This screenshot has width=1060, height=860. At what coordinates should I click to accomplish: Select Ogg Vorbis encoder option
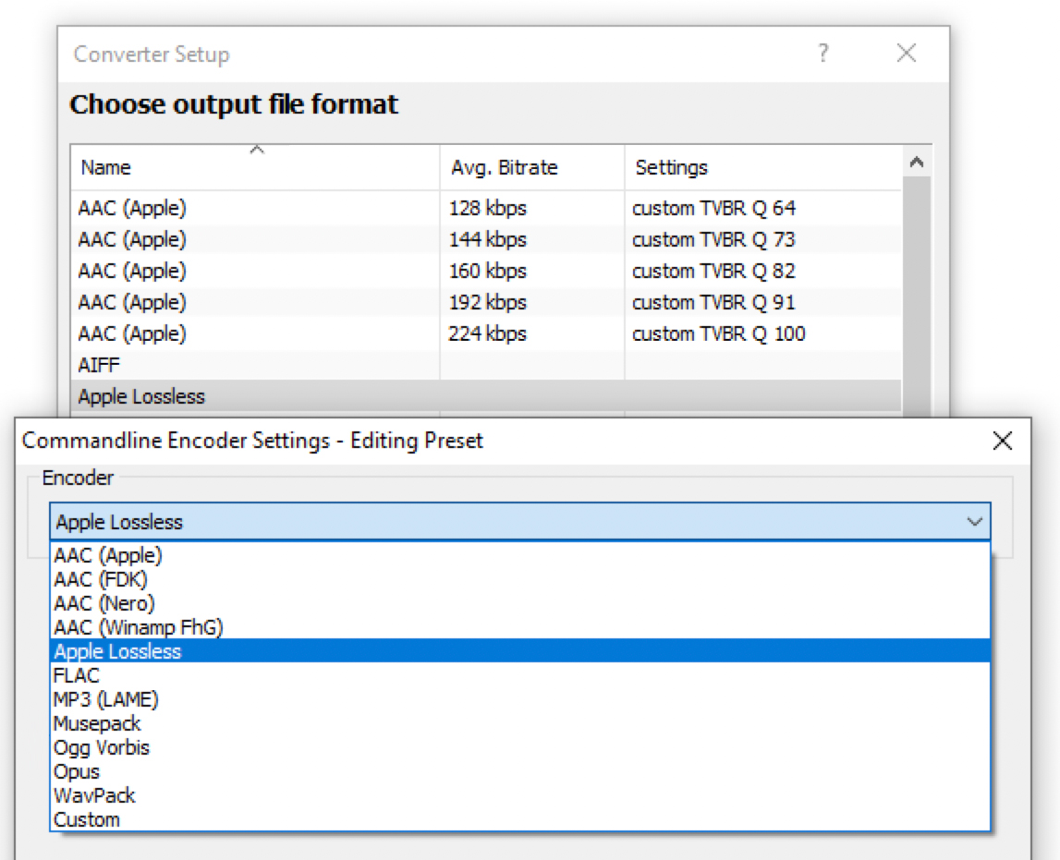(x=520, y=748)
